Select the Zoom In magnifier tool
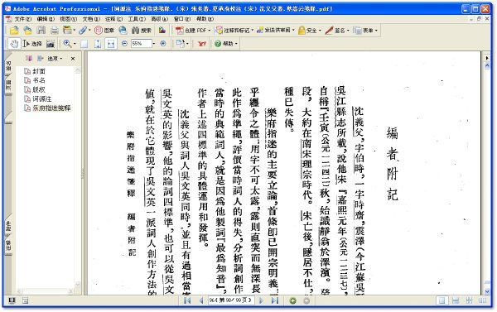 [67, 44]
